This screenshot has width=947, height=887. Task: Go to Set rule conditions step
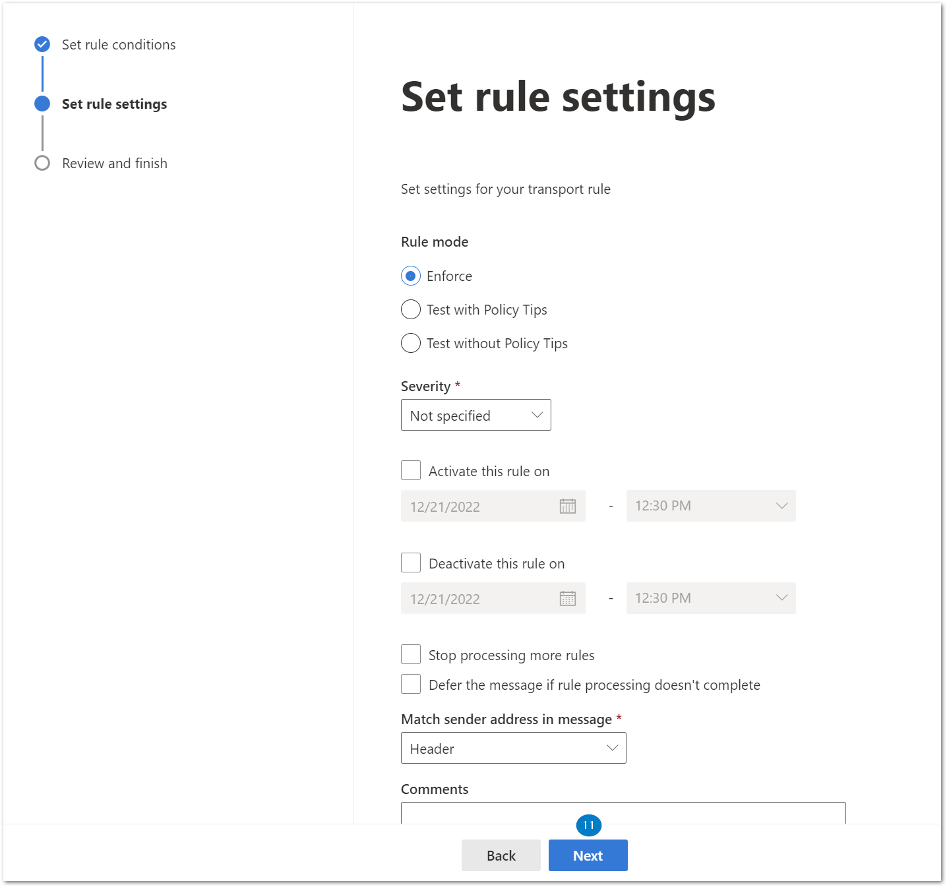(119, 45)
